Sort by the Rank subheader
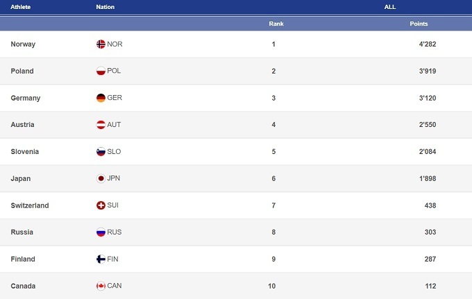Screen dimensions: 472x299 (276, 24)
